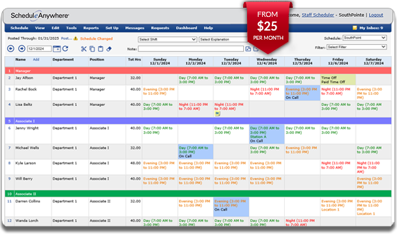Select the Copy icon in toolbar
Viewport: 397px width, 240px height.
pos(93,49)
